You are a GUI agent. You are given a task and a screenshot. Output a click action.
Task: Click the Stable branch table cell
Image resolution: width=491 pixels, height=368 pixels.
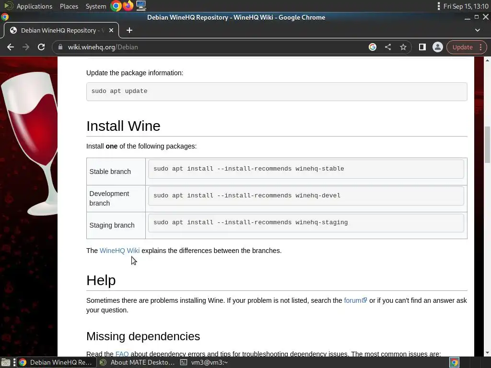click(116, 172)
